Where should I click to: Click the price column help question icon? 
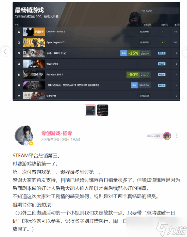pyautogui.click(x=149, y=25)
